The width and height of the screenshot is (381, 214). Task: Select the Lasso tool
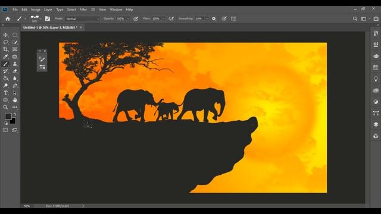click(5, 42)
